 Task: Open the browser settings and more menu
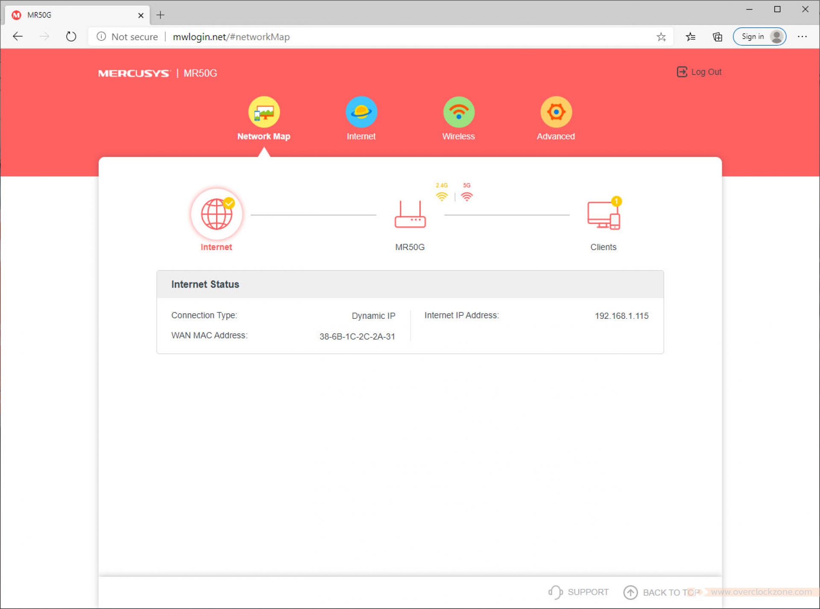tap(802, 37)
